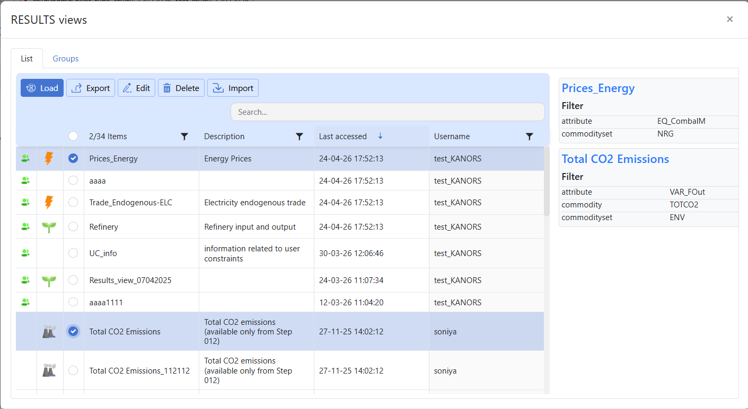Click the lightning bolt icon for Trade_Endogenous-ELC

pyautogui.click(x=49, y=202)
